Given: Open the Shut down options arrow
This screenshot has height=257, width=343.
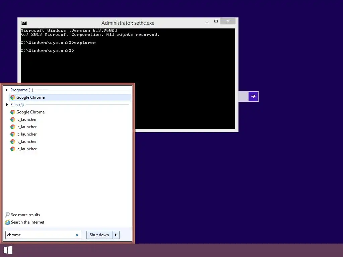Looking at the screenshot, I should pyautogui.click(x=116, y=235).
